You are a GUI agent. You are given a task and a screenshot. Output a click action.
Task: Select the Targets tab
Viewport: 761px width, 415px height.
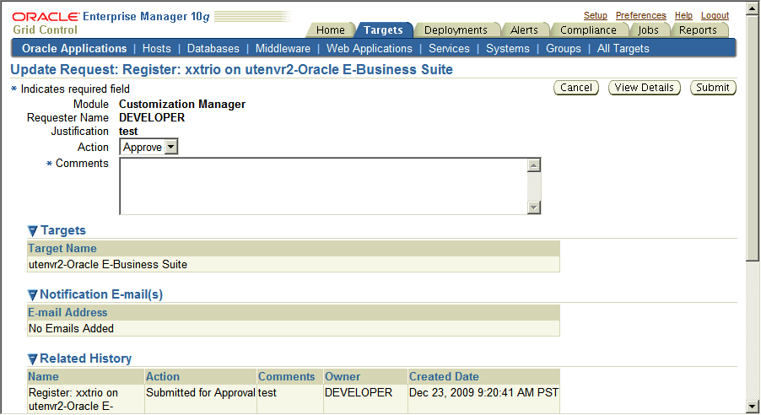point(383,30)
